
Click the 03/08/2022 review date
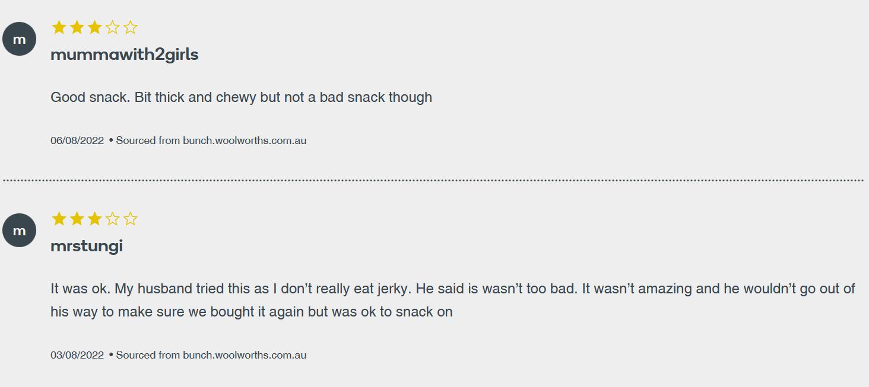pos(77,356)
